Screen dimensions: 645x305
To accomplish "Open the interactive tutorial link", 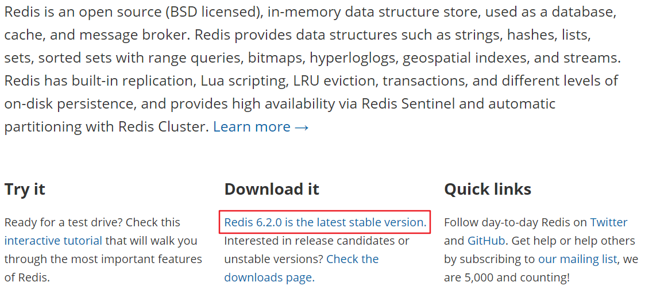I will click(x=53, y=241).
